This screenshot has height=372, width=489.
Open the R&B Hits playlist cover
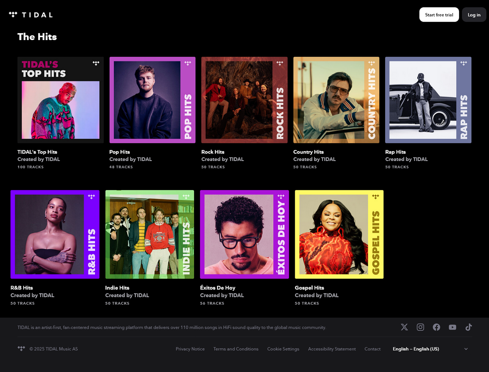[55, 234]
